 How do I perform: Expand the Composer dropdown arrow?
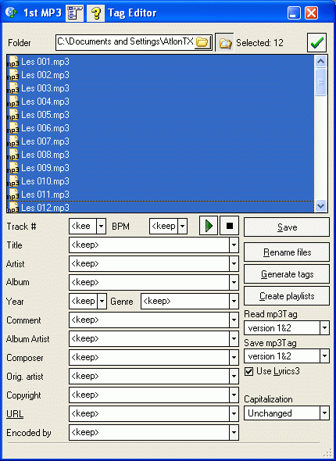[234, 358]
